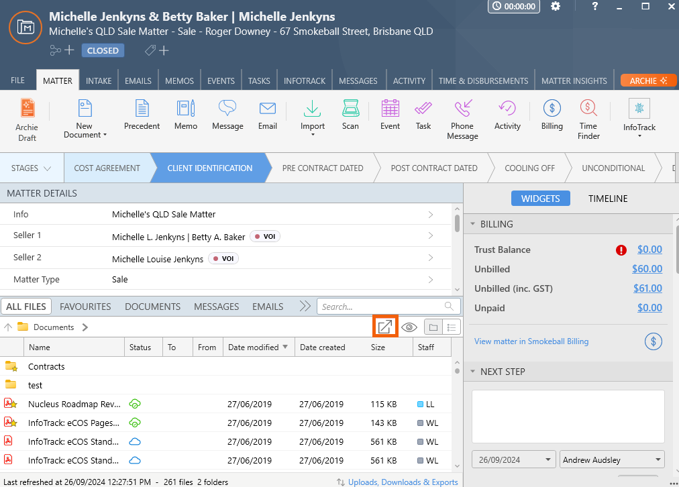Screen dimensions: 679x487
Task: Click the Trust Balance $0.00 link
Action: (x=649, y=250)
